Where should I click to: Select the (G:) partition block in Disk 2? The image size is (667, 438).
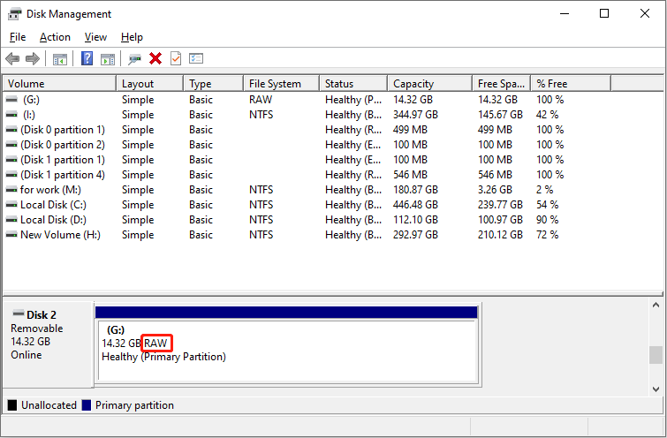coord(287,351)
